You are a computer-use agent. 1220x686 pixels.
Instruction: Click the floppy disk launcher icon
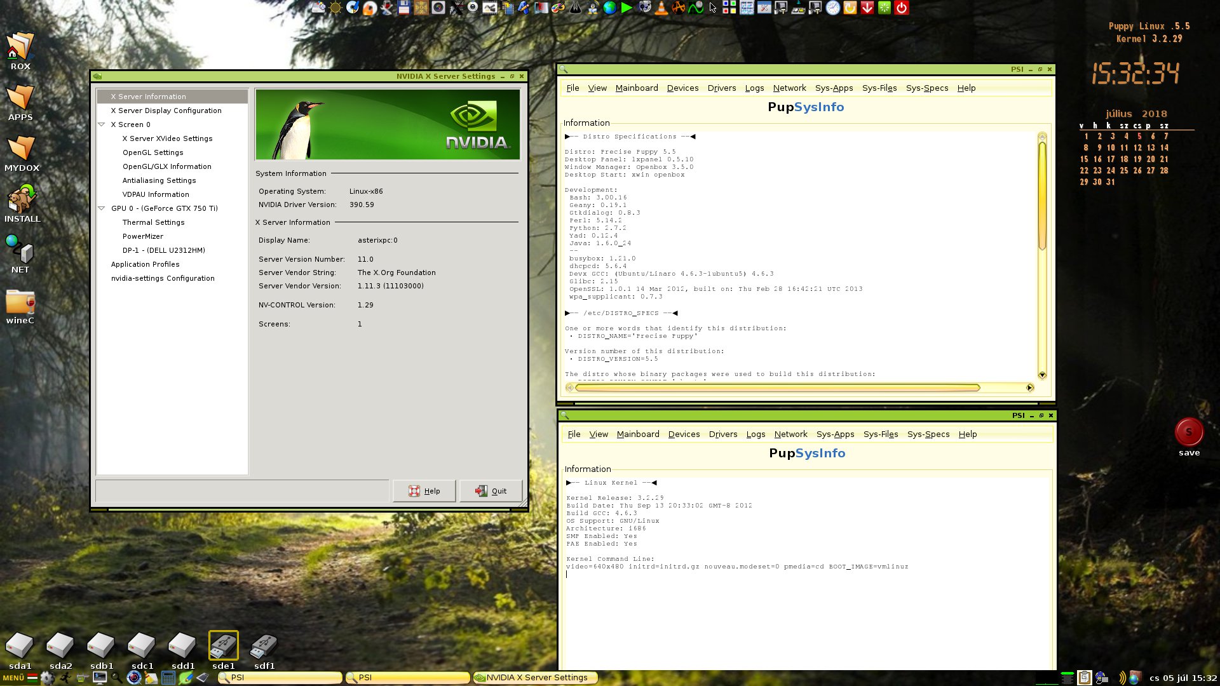[403, 8]
